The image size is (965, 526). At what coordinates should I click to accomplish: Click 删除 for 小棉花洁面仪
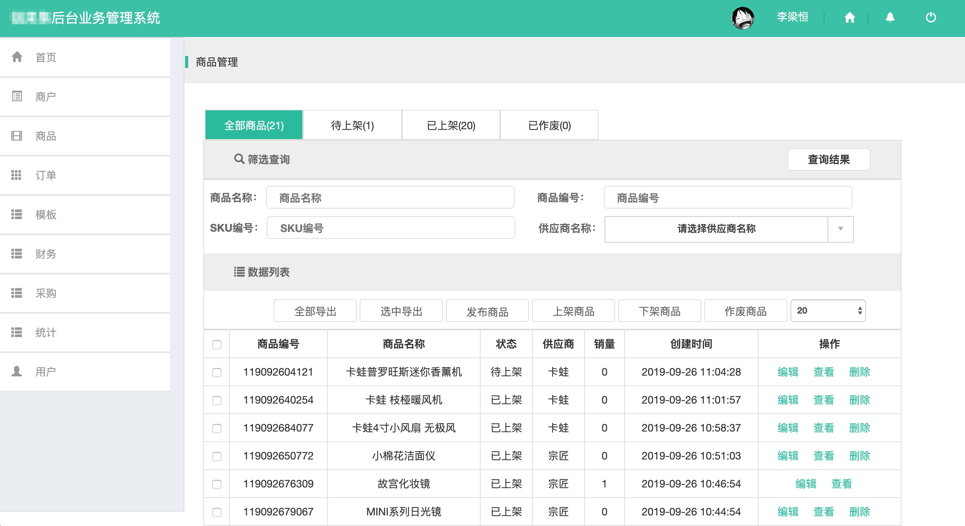(x=860, y=456)
